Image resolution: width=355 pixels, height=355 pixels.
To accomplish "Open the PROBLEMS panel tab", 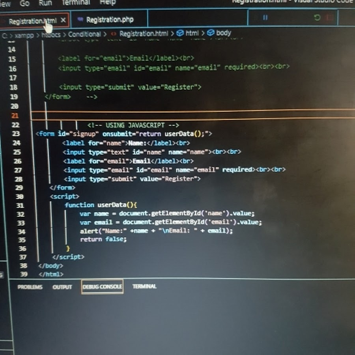I will 30,287.
